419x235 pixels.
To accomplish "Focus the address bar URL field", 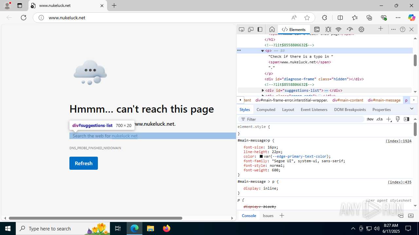I will click(167, 18).
